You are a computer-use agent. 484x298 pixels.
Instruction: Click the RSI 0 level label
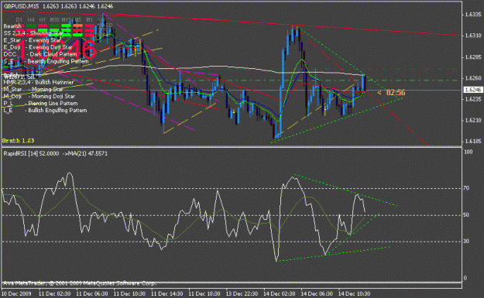[x=465, y=278]
